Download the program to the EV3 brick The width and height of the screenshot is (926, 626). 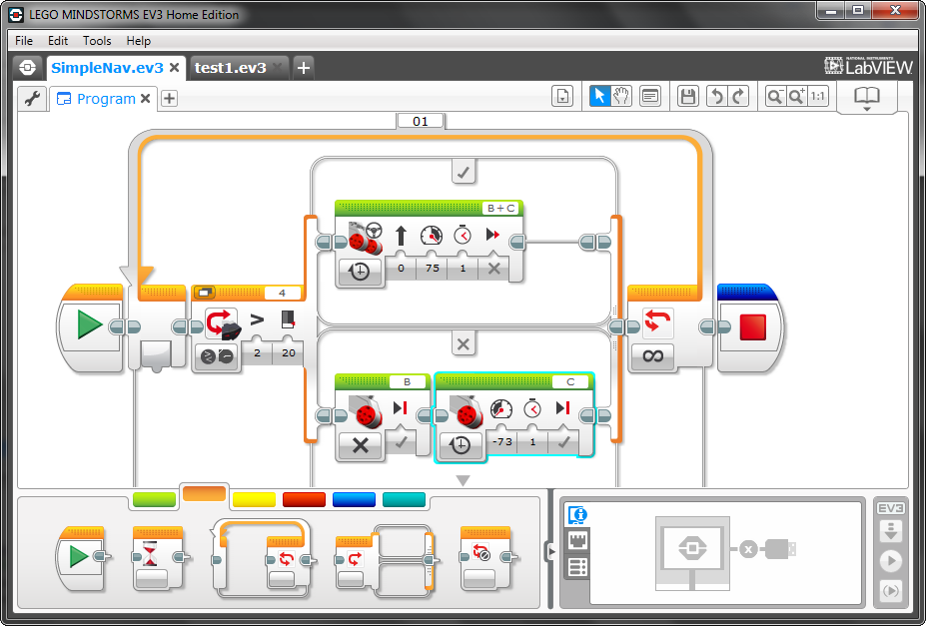[x=891, y=531]
